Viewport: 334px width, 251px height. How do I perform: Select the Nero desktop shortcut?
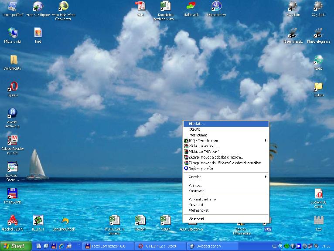coord(319,60)
